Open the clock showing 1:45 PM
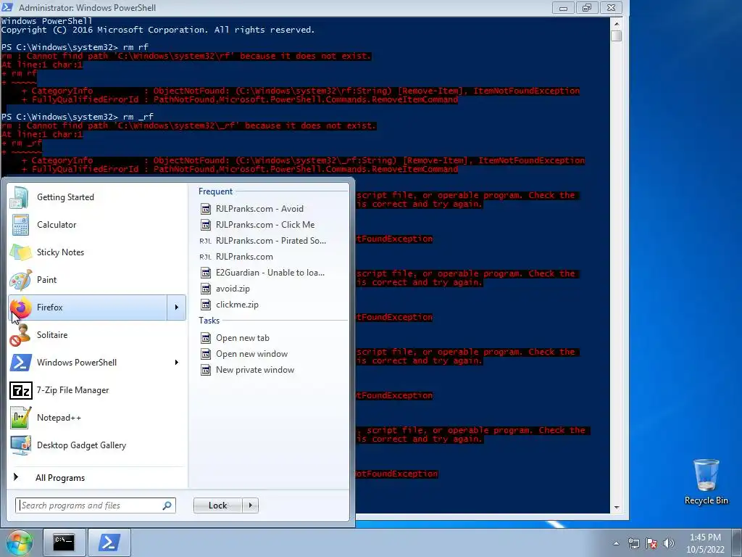The image size is (742, 557). [x=705, y=543]
